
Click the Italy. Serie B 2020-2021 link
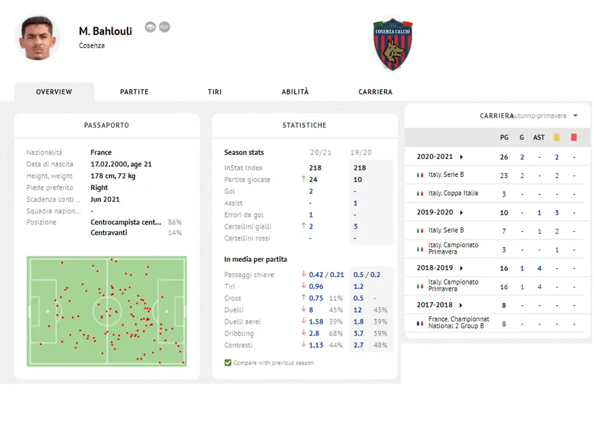click(445, 175)
